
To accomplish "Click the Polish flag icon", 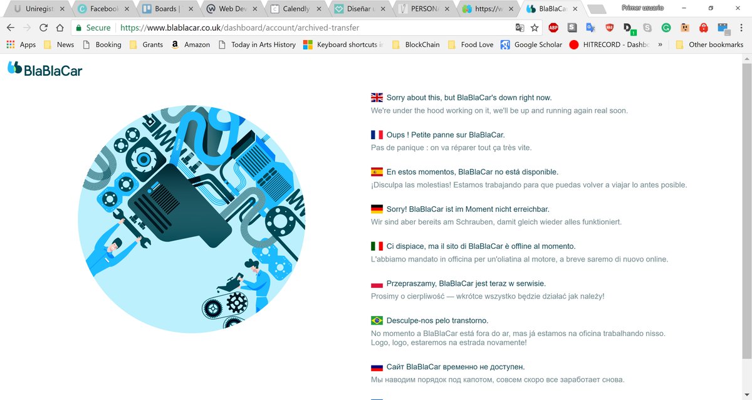I will click(x=377, y=283).
